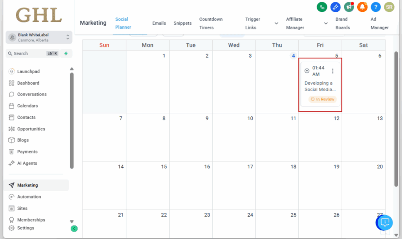This screenshot has width=402, height=239.
Task: Go to Conversations in the sidebar
Action: coord(32,94)
